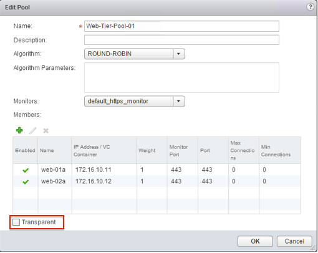The height and width of the screenshot is (253, 318).
Task: Click the OK button
Action: click(x=255, y=241)
